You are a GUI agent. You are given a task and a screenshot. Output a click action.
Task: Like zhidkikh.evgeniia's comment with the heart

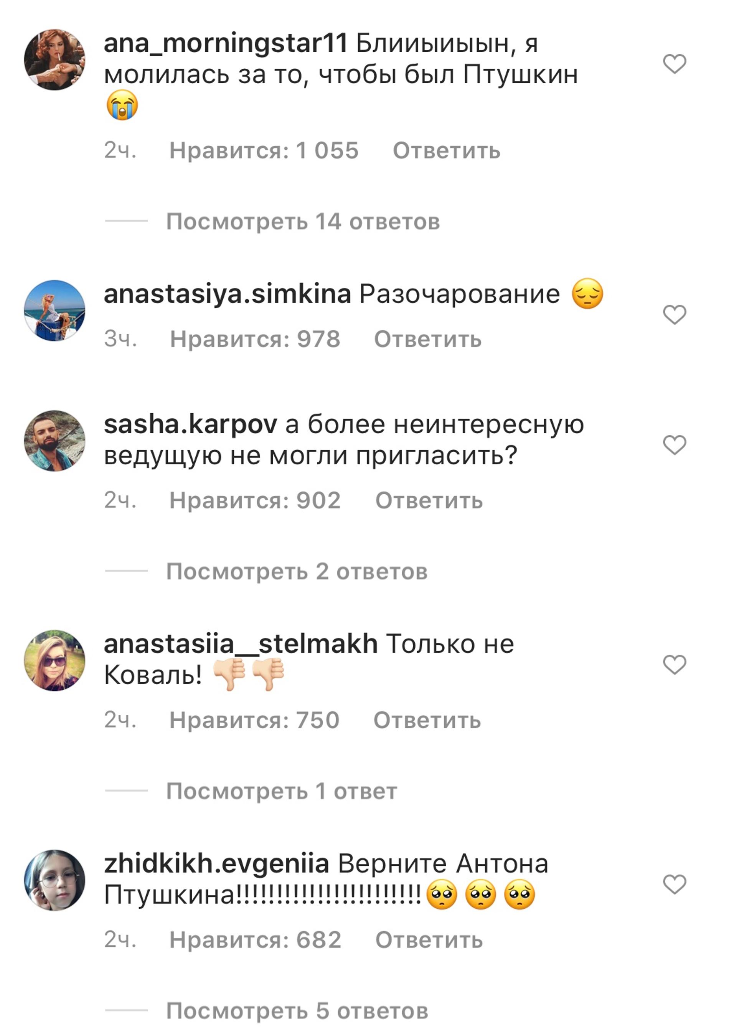(x=674, y=884)
